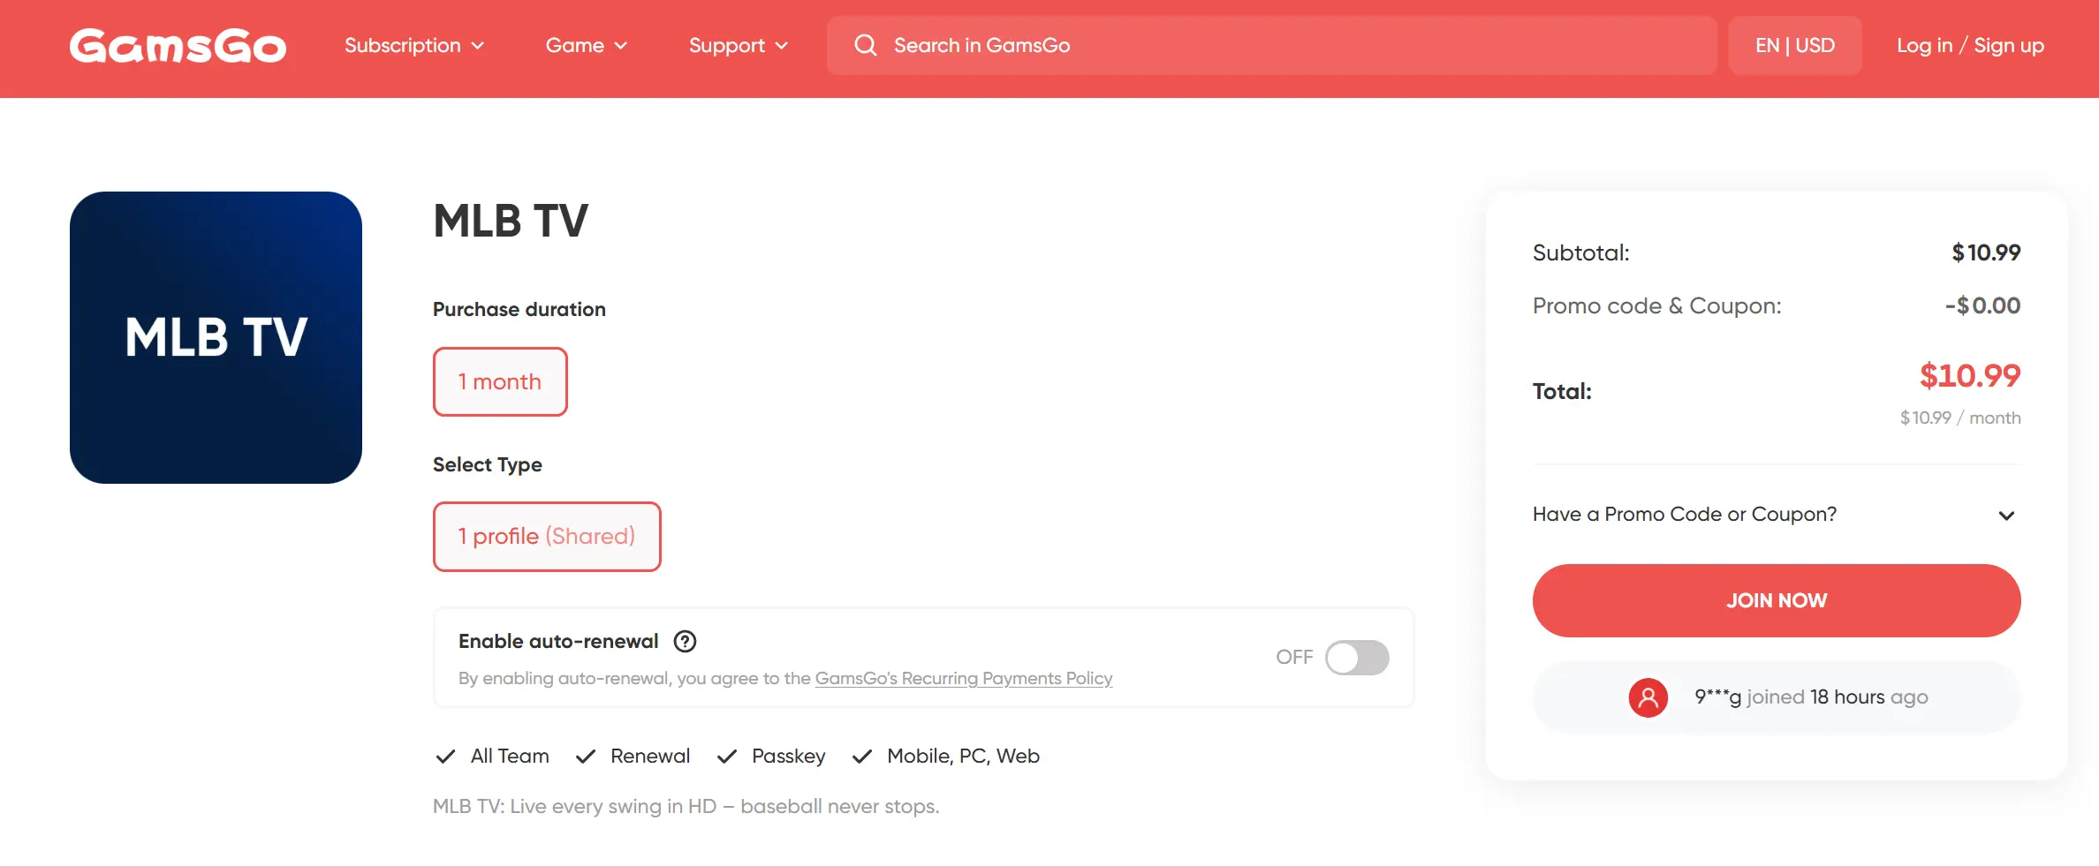Screen dimensions: 2099x866
Task: Click the MLB TV page heading
Action: (x=511, y=221)
